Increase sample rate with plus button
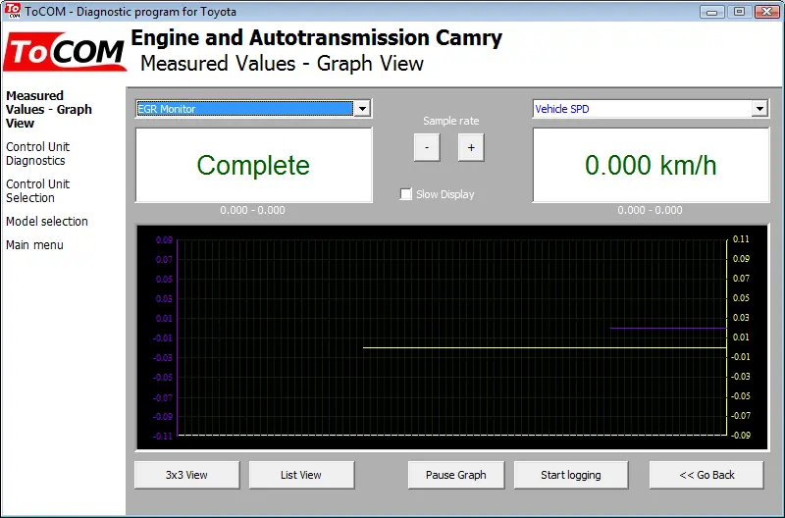The height and width of the screenshot is (518, 785). tap(471, 147)
